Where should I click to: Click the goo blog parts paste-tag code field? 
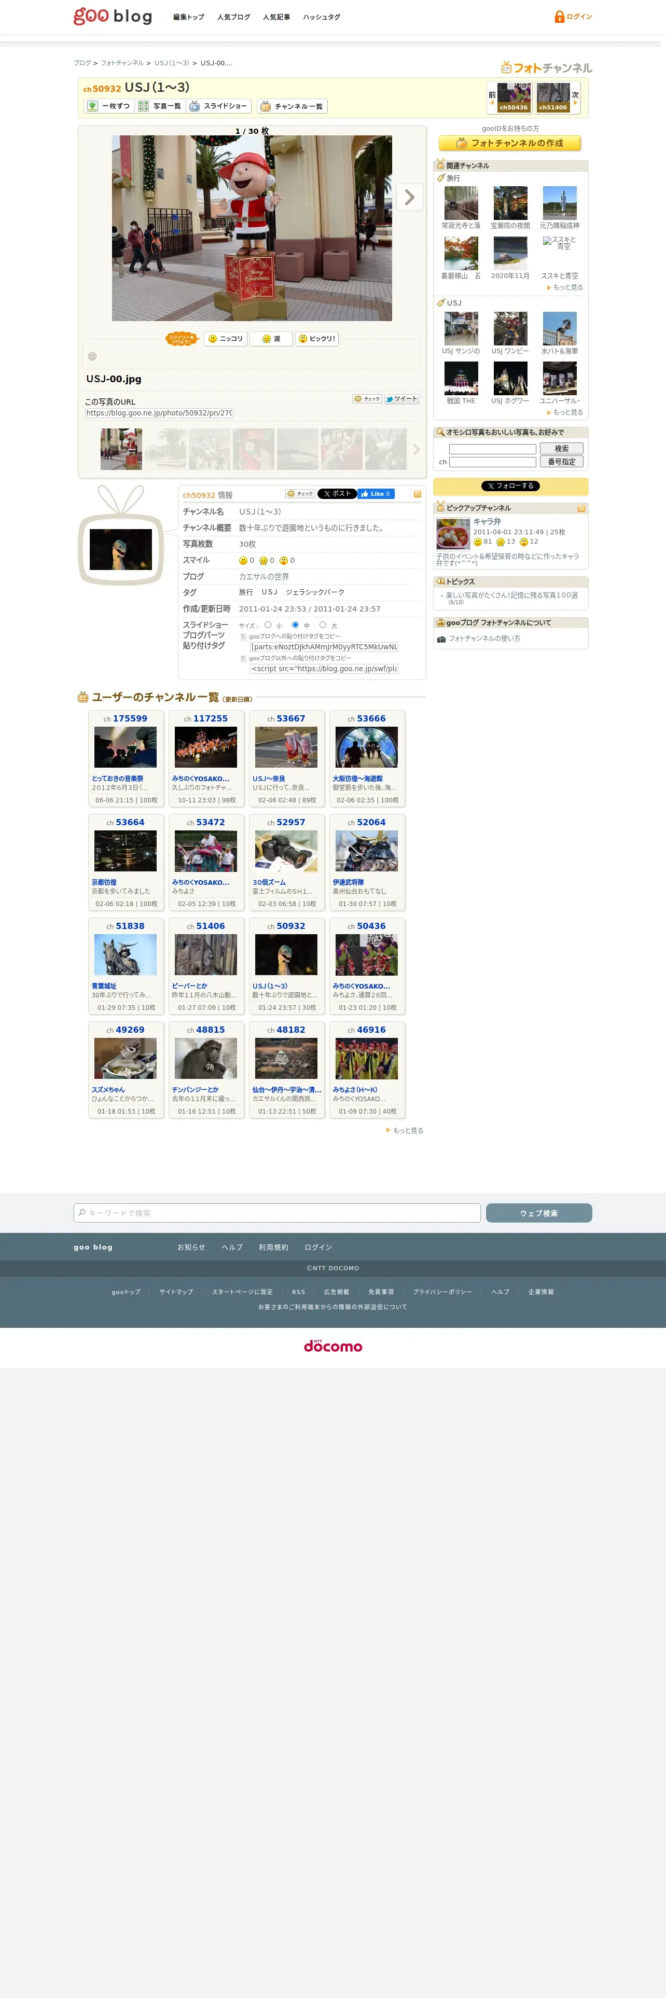324,647
